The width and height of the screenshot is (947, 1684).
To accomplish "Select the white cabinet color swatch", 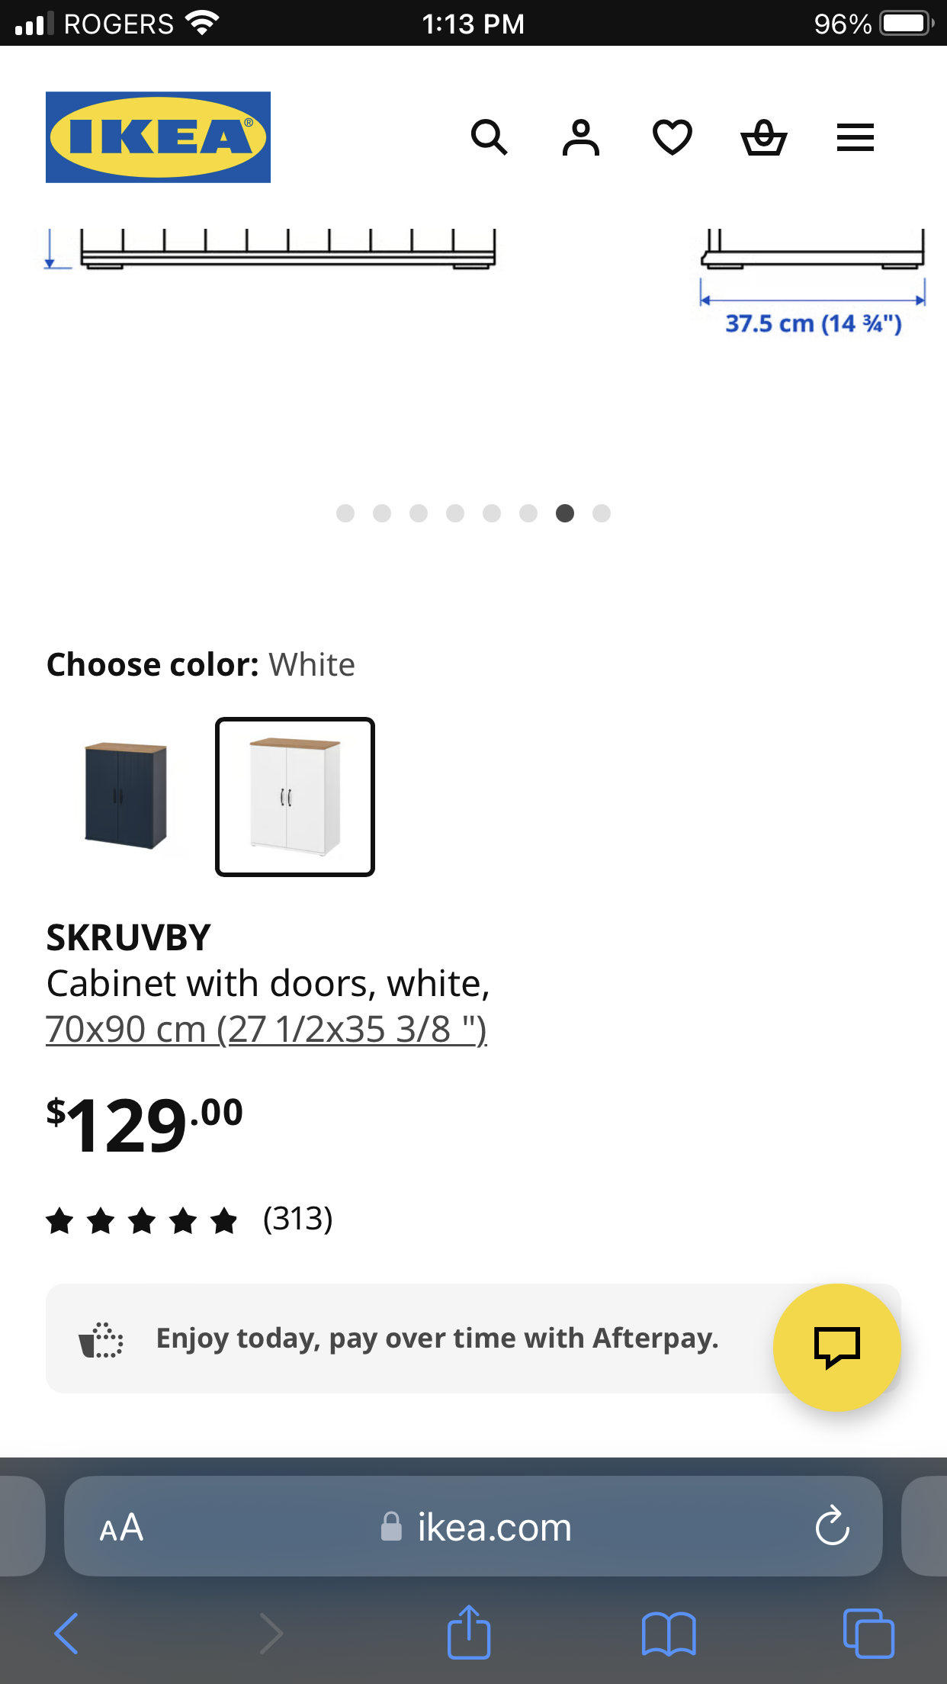I will pos(295,796).
